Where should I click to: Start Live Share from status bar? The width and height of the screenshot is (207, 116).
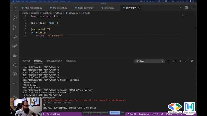pyautogui.click(x=53, y=114)
